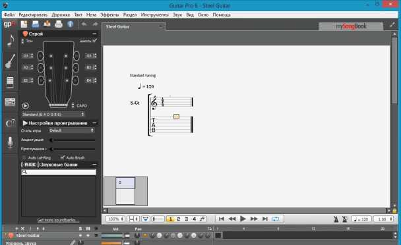The height and width of the screenshot is (245, 401).
Task: Click the blue information toolbar icon
Action: click(70, 24)
